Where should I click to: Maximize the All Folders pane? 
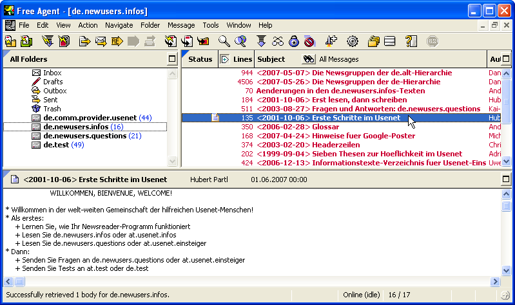(172, 59)
